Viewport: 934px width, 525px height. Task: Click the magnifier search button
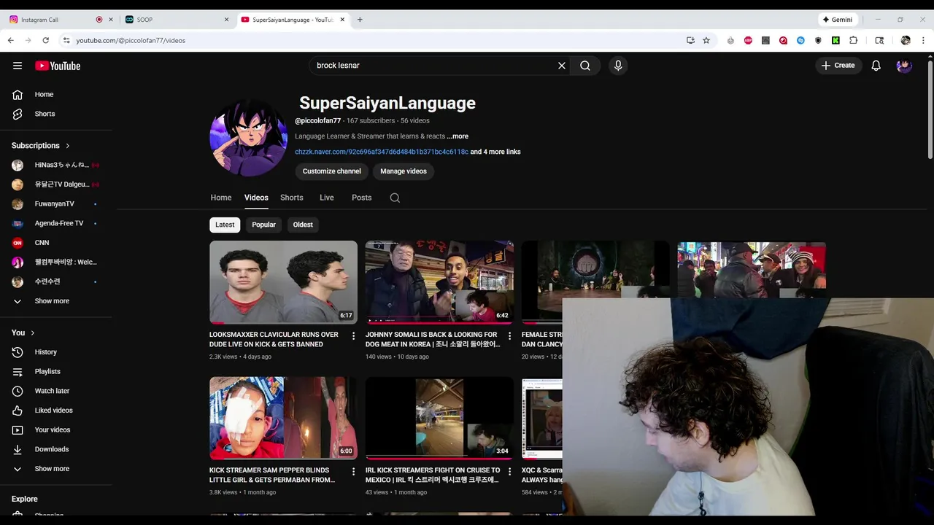585,66
